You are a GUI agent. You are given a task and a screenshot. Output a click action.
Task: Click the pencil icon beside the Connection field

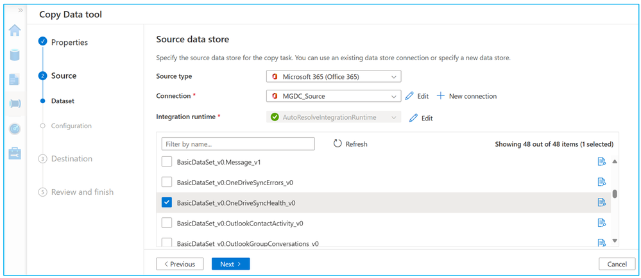pyautogui.click(x=409, y=96)
